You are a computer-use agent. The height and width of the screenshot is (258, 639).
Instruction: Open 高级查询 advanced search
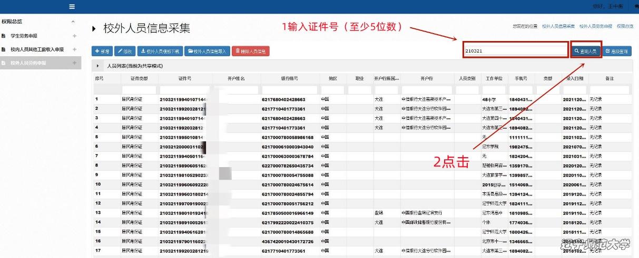[617, 51]
